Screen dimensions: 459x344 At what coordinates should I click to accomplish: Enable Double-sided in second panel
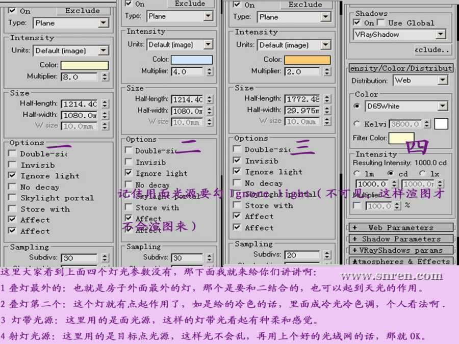tap(129, 150)
